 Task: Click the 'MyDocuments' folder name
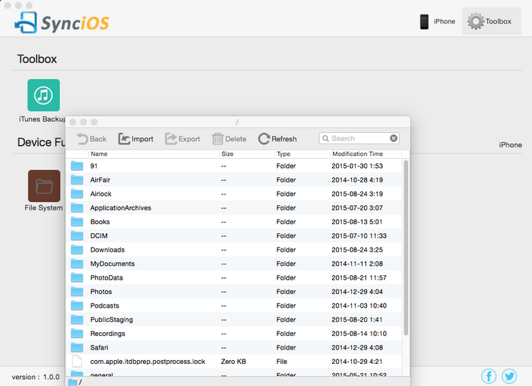(112, 264)
